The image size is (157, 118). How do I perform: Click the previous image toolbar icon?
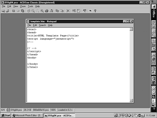coord(14,11)
